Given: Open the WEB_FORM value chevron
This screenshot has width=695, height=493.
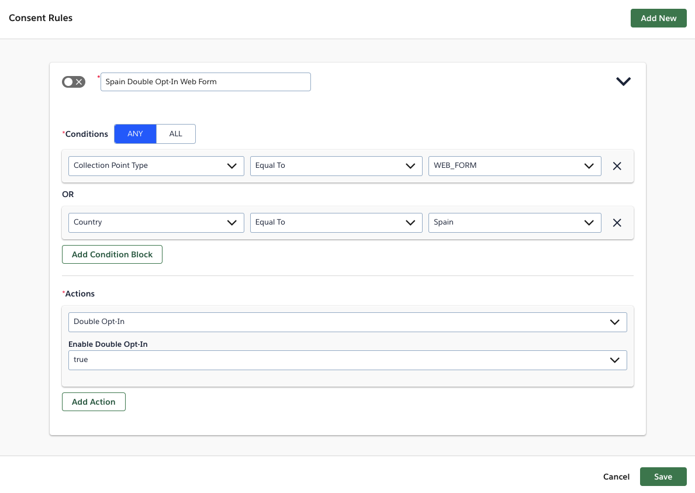Looking at the screenshot, I should [x=589, y=166].
